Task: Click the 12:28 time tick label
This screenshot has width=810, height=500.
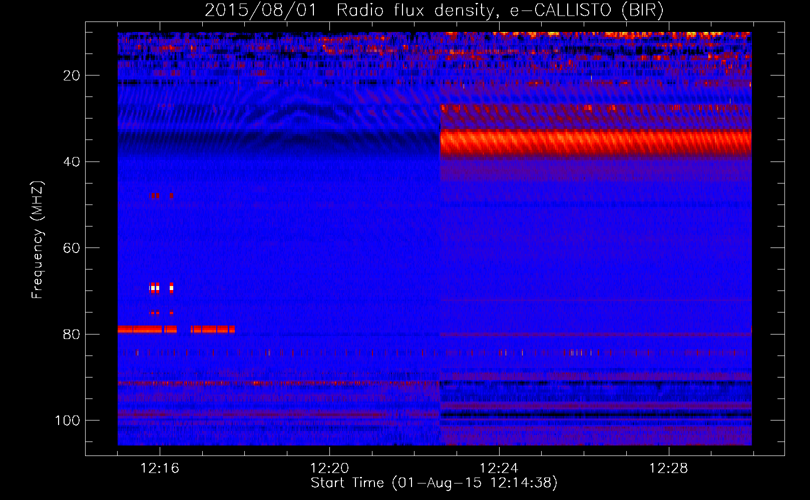Action: [669, 468]
